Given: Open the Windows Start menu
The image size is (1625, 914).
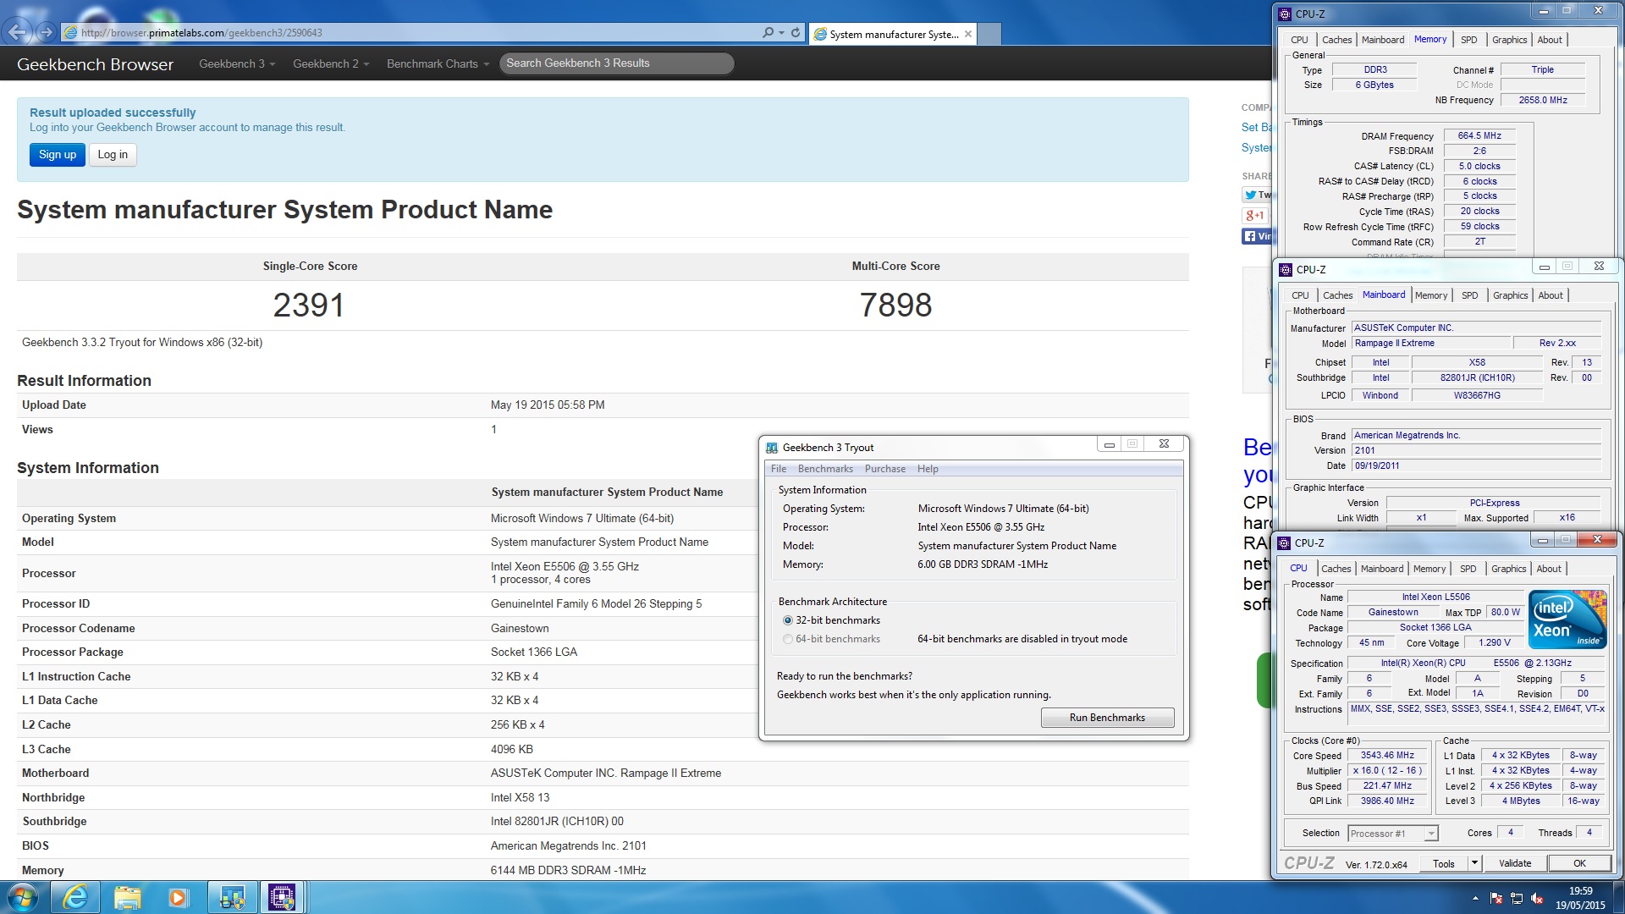Looking at the screenshot, I should coord(22,897).
